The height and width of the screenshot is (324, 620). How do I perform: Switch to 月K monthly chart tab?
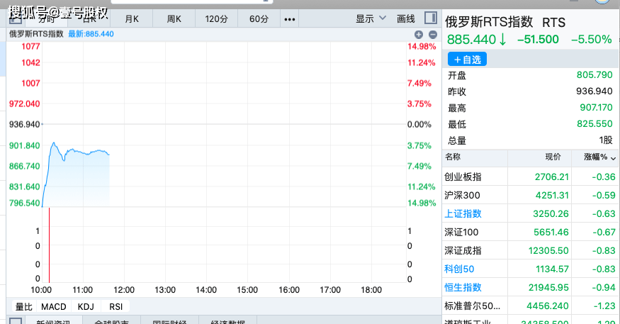pos(132,19)
